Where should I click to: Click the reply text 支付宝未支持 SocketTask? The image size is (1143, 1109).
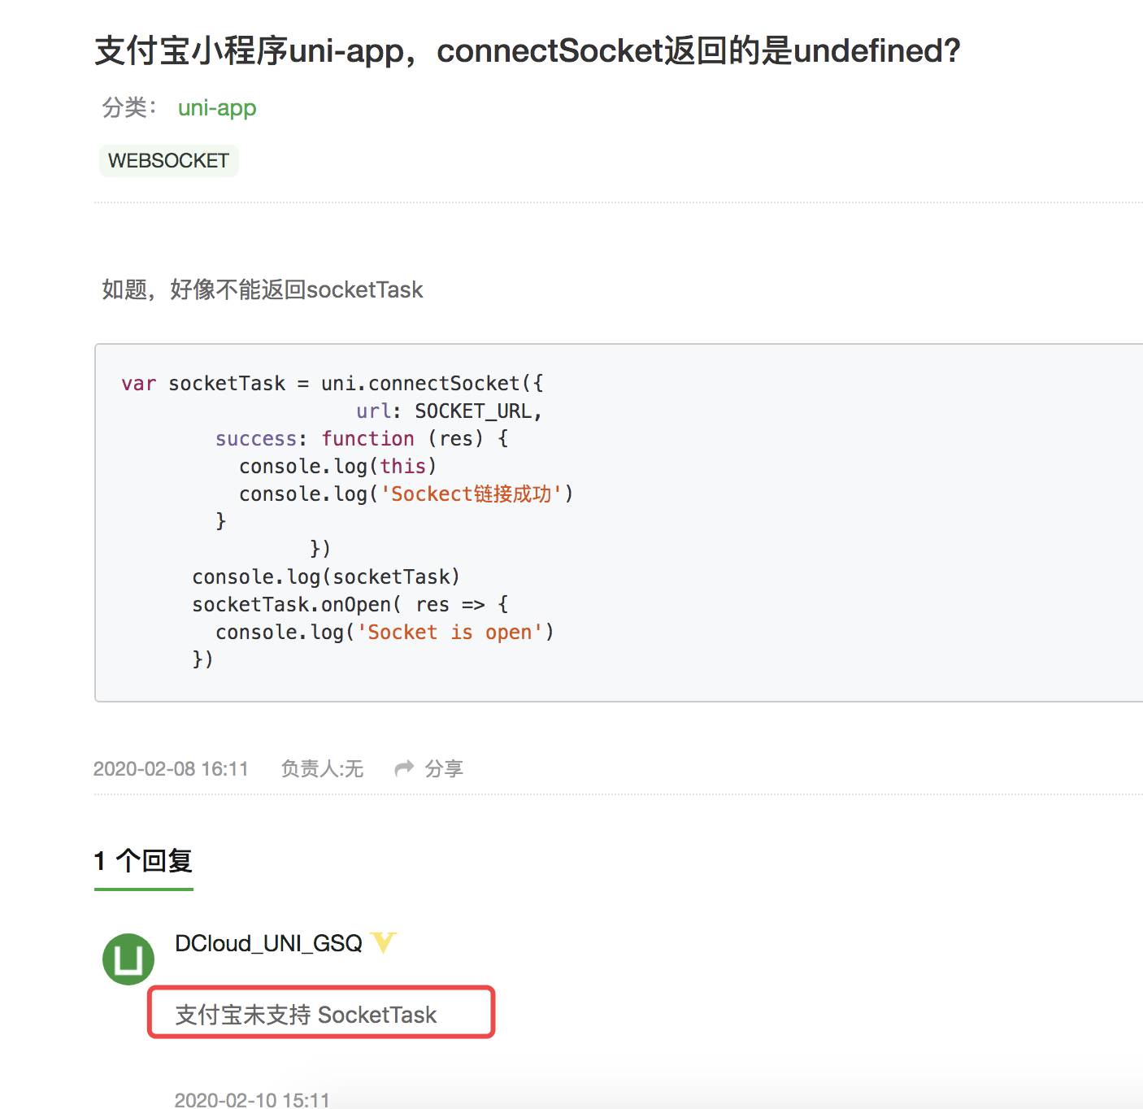tap(306, 1015)
